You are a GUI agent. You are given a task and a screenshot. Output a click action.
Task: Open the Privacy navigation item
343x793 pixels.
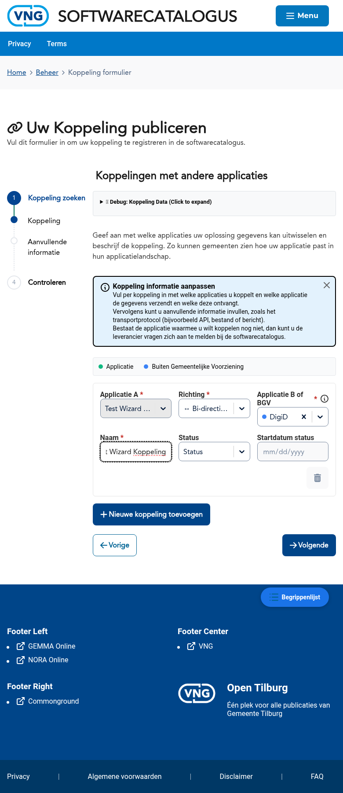[x=19, y=44]
